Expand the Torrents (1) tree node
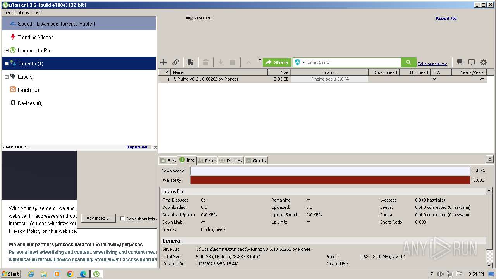496x279 pixels. [7, 64]
